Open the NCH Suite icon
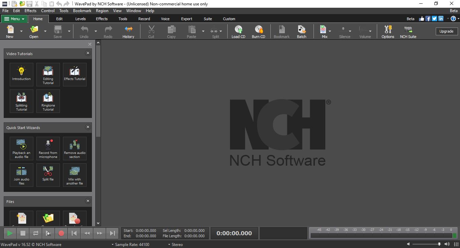The width and height of the screenshot is (460, 248). (x=408, y=32)
